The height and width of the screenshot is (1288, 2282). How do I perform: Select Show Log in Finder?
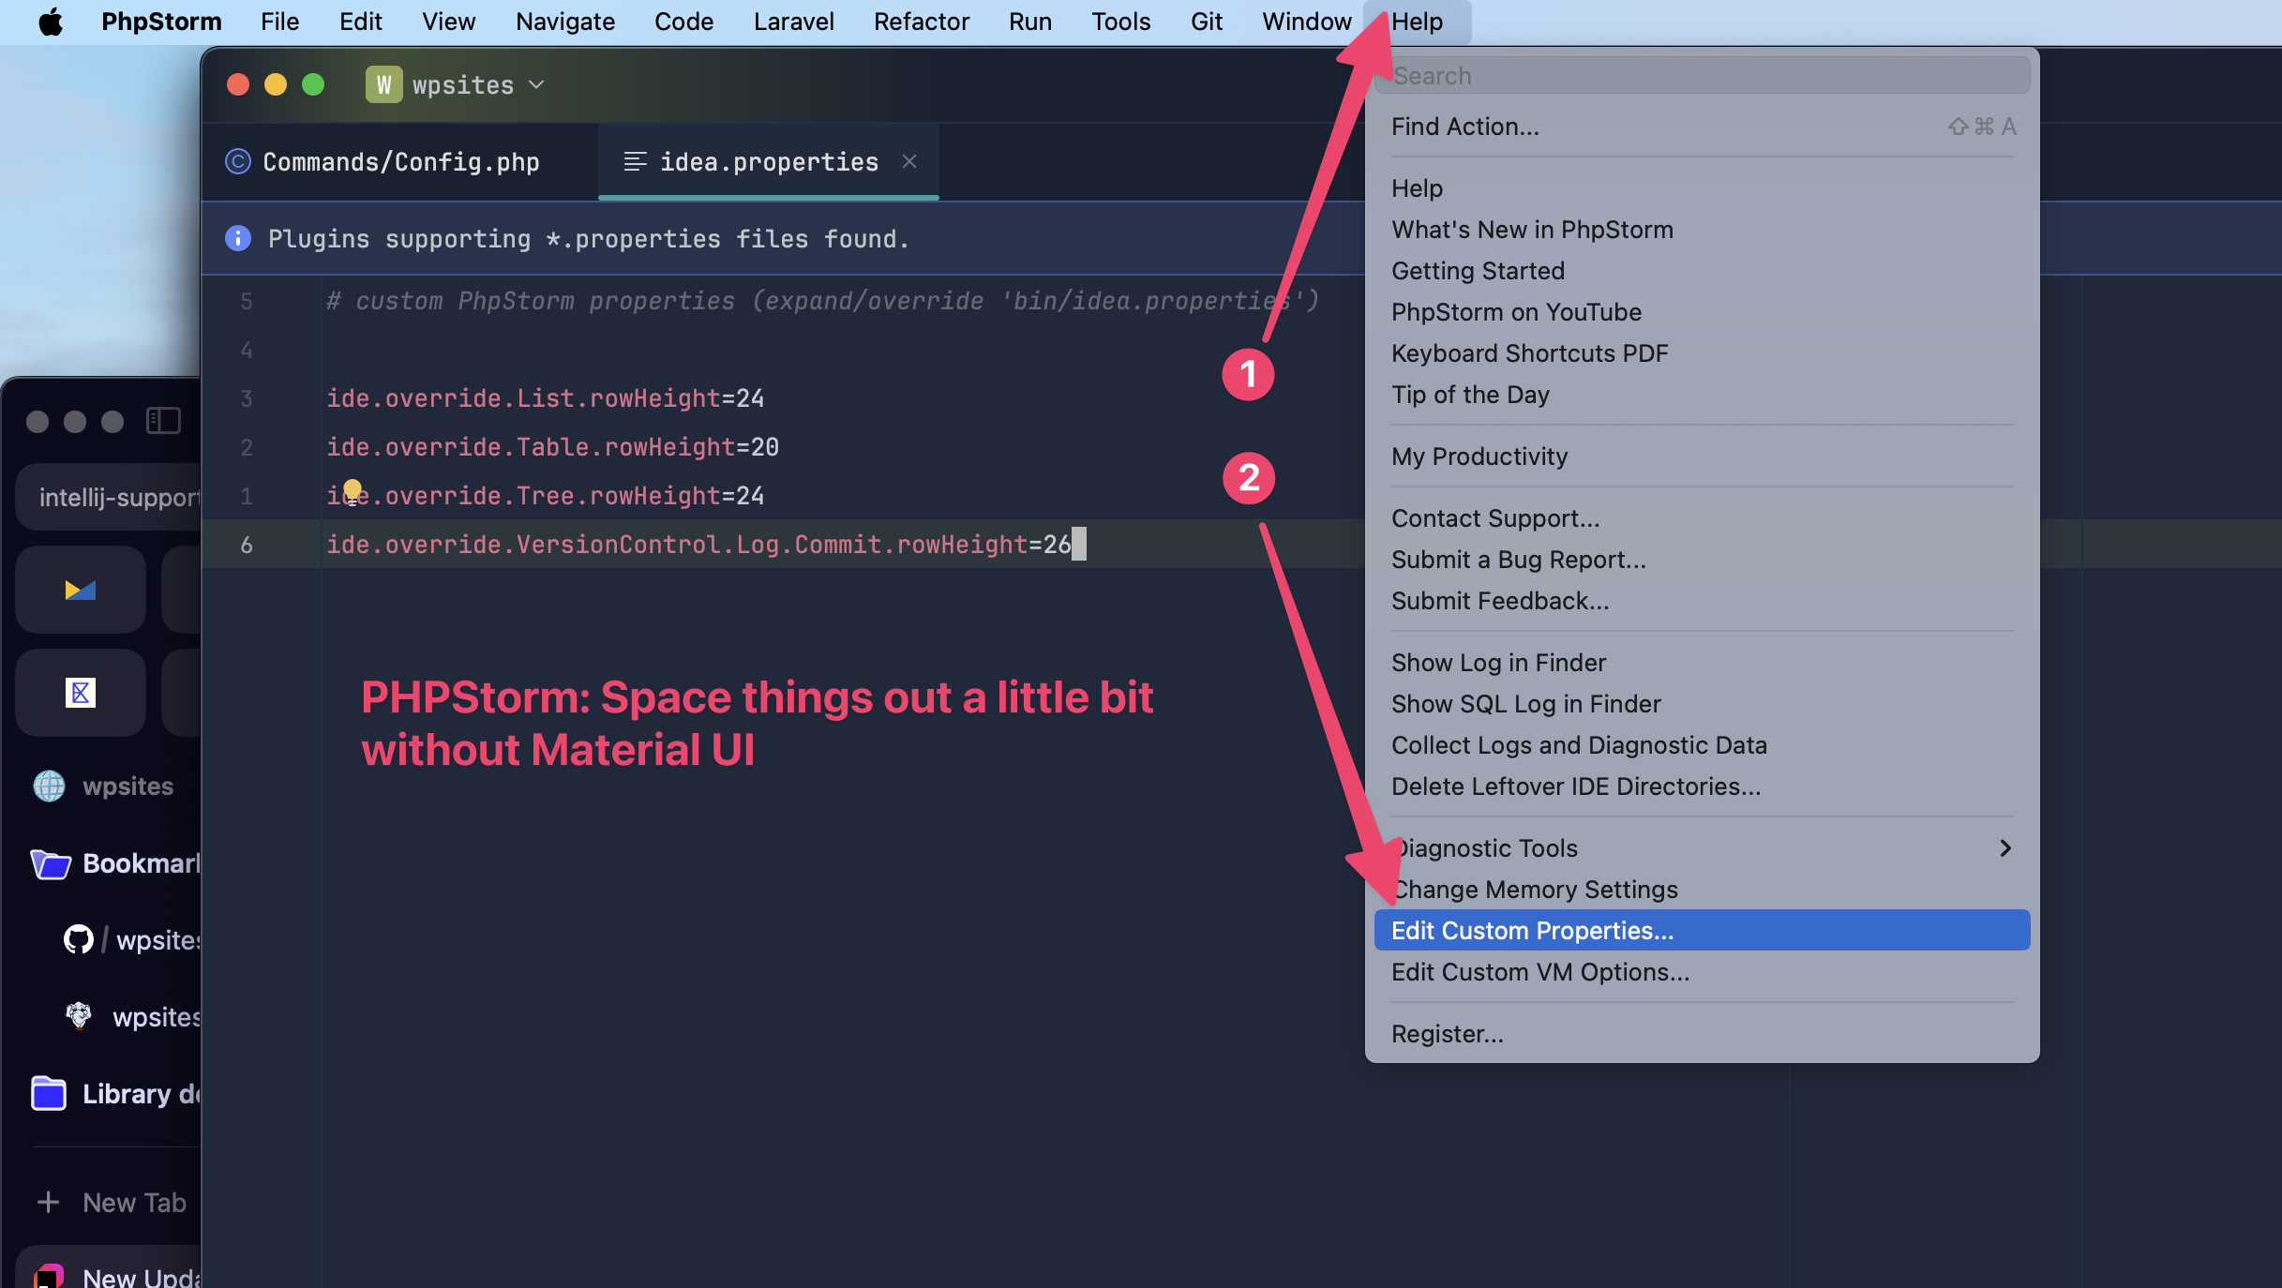coord(1702,663)
